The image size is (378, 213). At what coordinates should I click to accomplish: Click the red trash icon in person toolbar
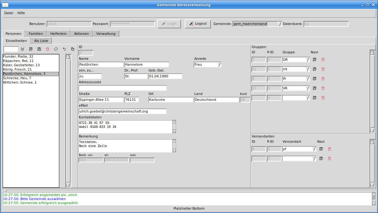(x=48, y=49)
